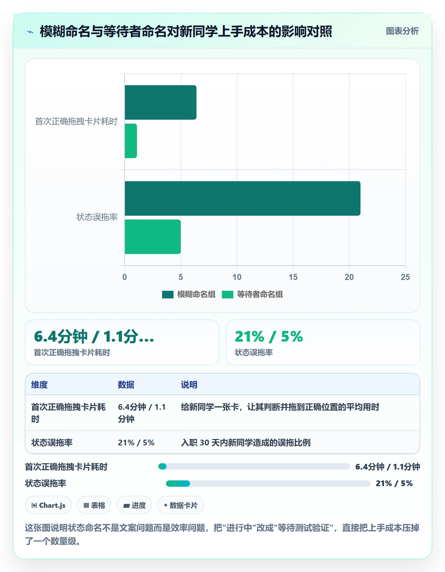Click the 6.4分钟 / 1.1分钟 table cell

pyautogui.click(x=142, y=413)
